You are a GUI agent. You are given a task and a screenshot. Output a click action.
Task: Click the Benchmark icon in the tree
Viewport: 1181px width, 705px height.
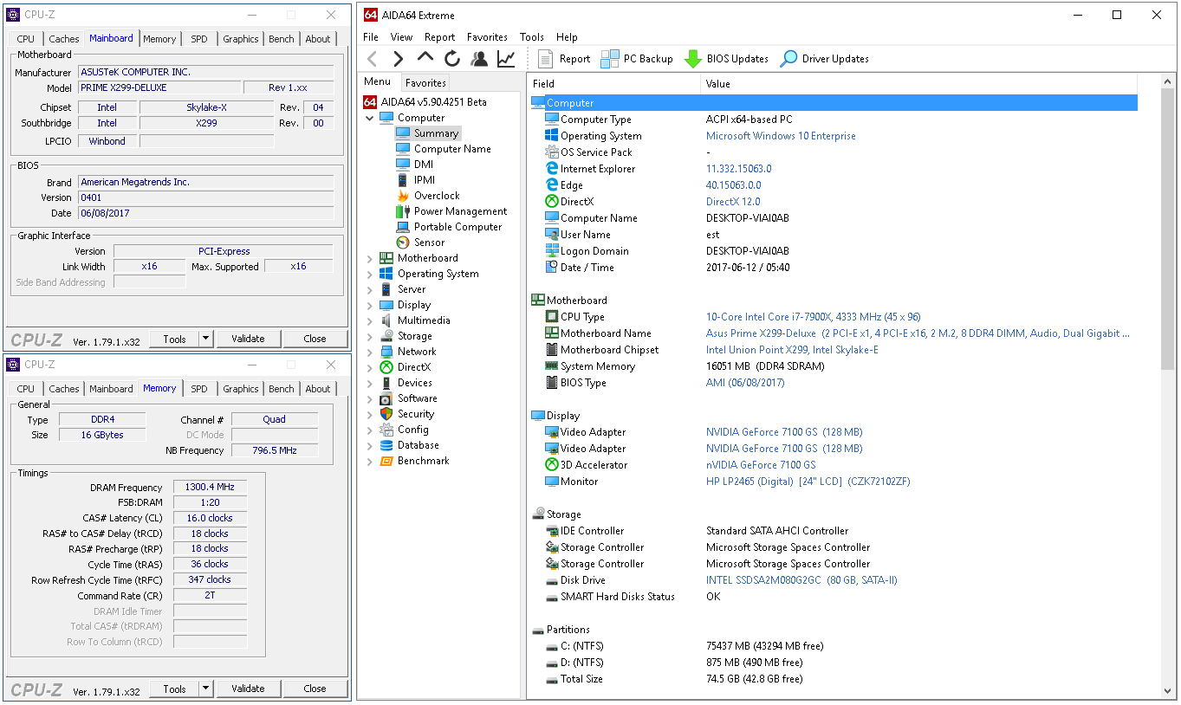(x=386, y=461)
